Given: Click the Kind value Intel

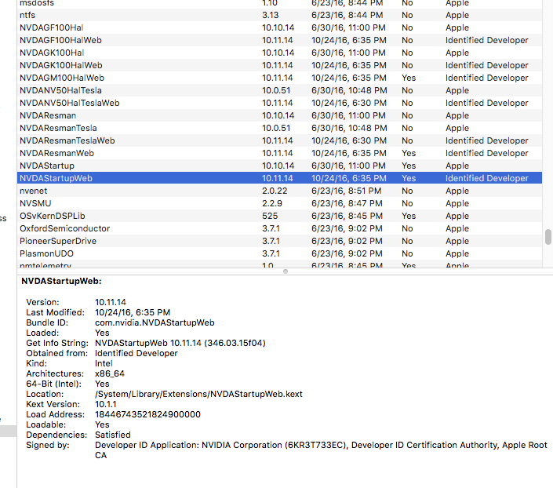Looking at the screenshot, I should point(104,363).
